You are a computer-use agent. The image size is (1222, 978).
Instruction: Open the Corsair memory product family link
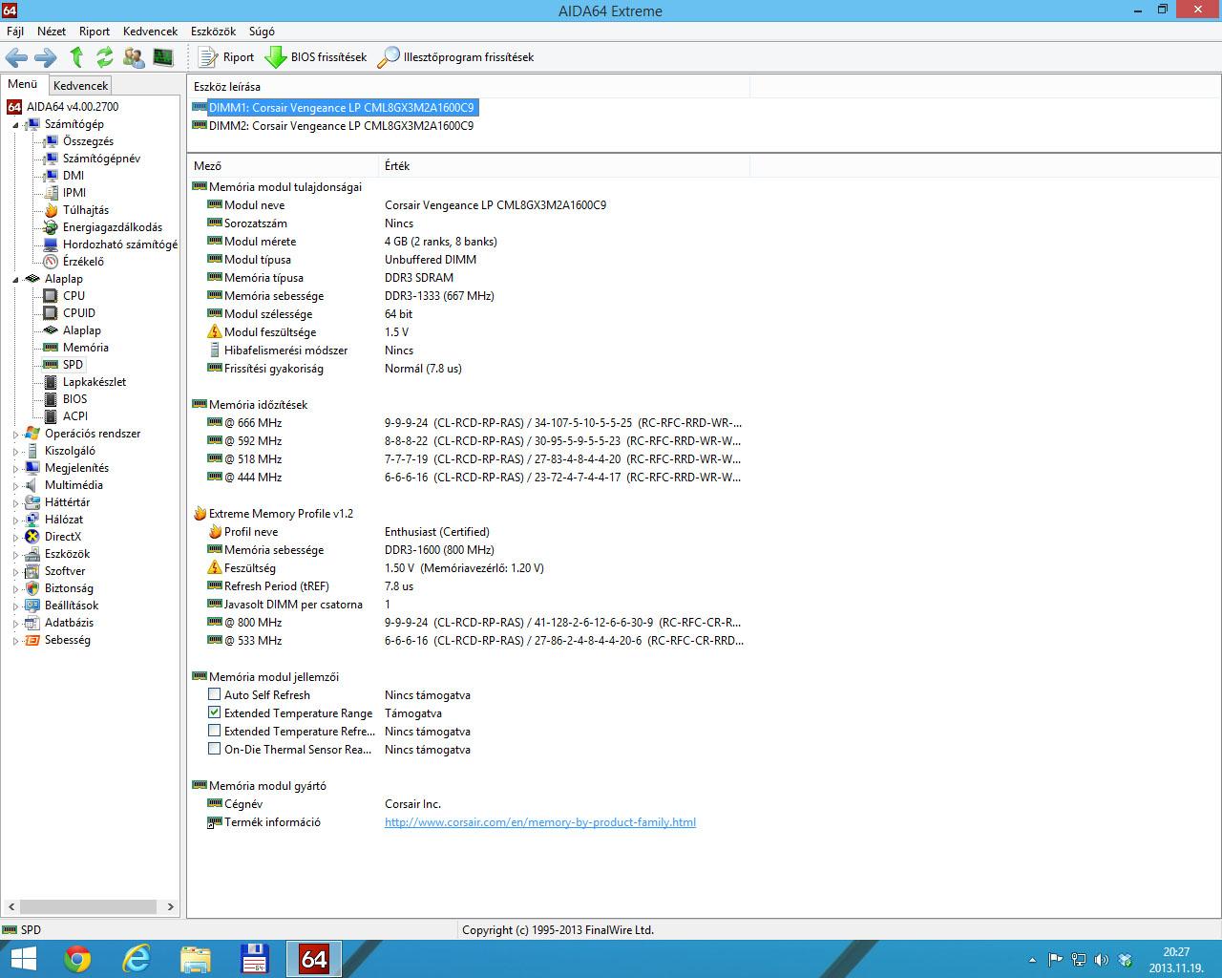pos(540,822)
